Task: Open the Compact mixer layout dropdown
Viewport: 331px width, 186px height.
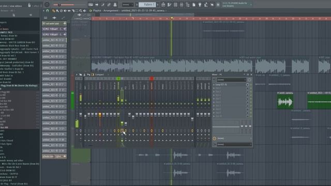Action: coord(100,74)
